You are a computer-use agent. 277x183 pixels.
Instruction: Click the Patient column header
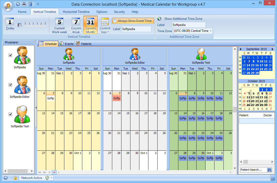point(251,115)
